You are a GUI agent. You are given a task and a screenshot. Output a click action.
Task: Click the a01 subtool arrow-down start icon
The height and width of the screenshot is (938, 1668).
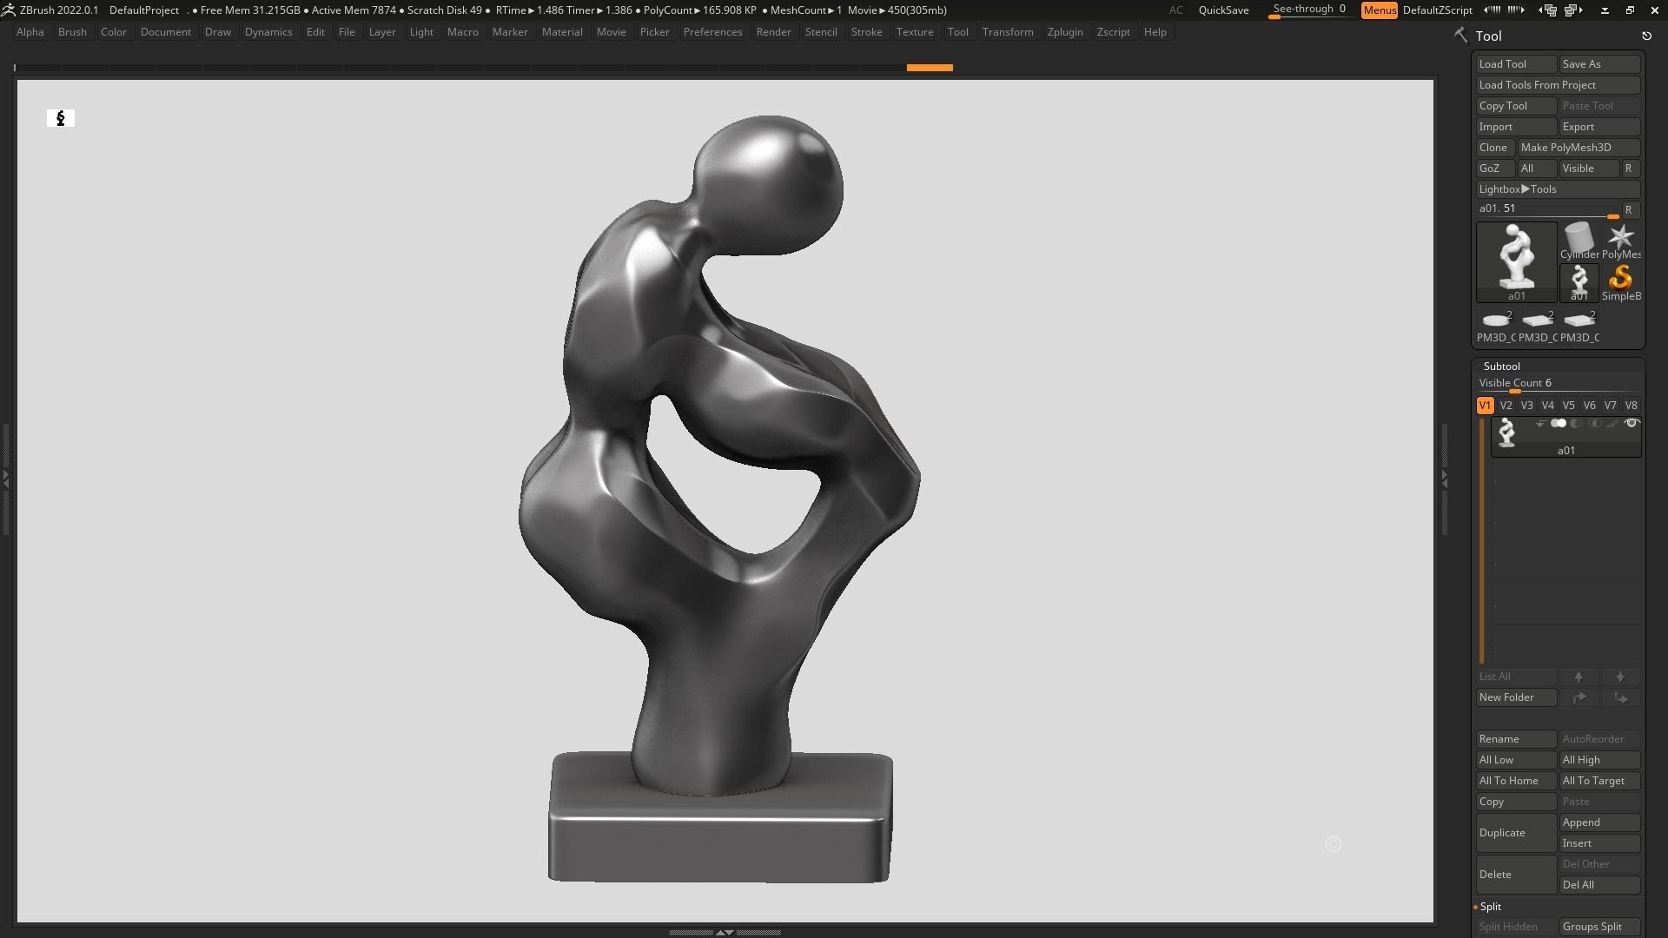click(1539, 424)
